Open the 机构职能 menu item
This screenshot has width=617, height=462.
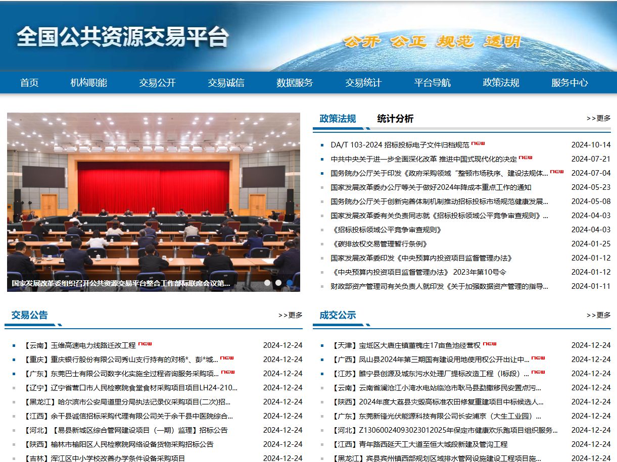[x=89, y=83]
